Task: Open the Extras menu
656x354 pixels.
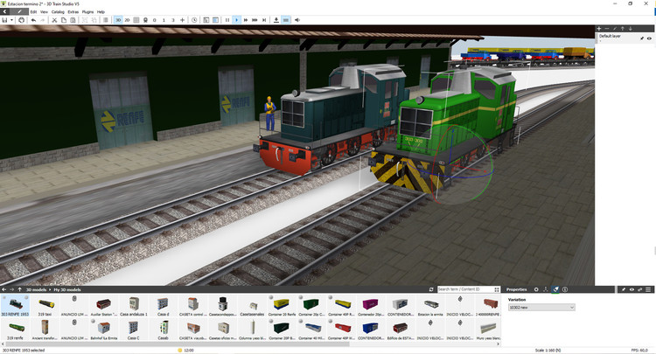Action: click(x=73, y=11)
